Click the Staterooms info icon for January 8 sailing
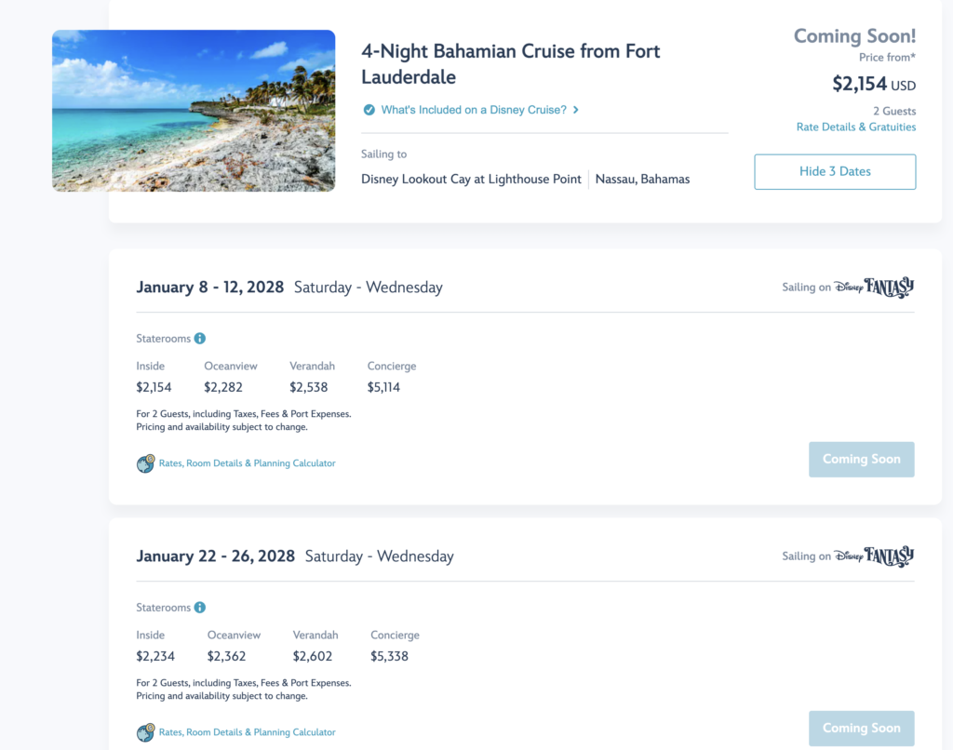 point(200,339)
